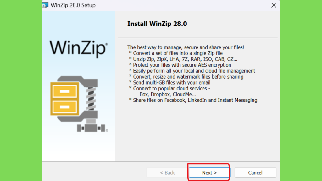Click the top yellow file drawer
The height and width of the screenshot is (181, 322).
[x=65, y=91]
